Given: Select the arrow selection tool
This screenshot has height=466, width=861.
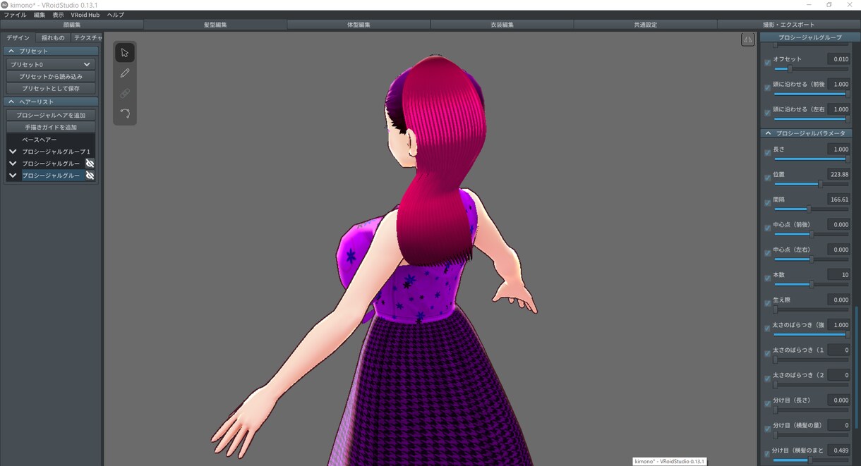Looking at the screenshot, I should (125, 53).
